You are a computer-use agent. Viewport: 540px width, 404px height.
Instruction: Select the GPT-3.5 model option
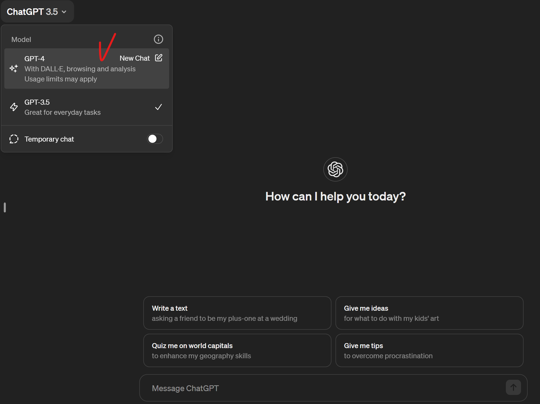click(87, 107)
